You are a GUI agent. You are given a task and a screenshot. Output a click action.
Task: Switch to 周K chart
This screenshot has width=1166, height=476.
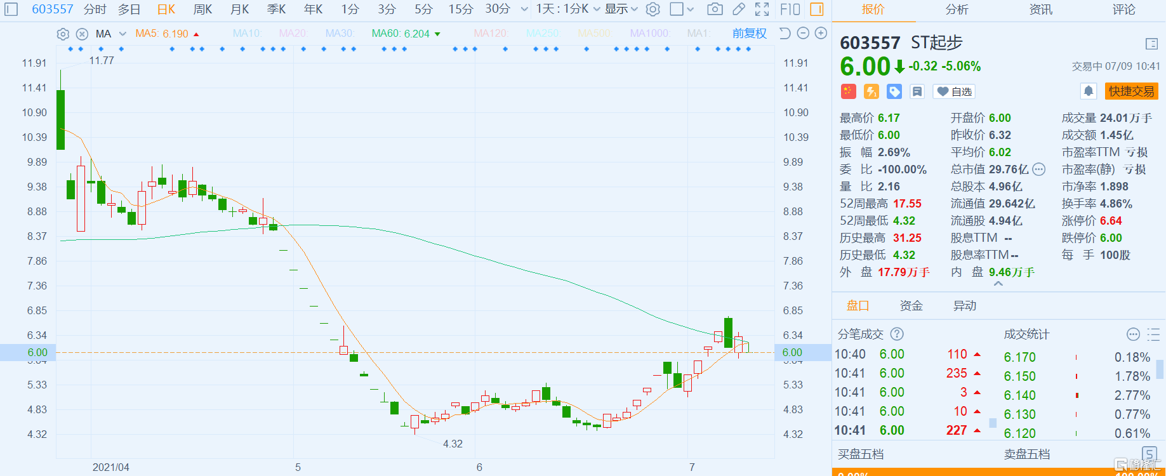click(x=203, y=9)
